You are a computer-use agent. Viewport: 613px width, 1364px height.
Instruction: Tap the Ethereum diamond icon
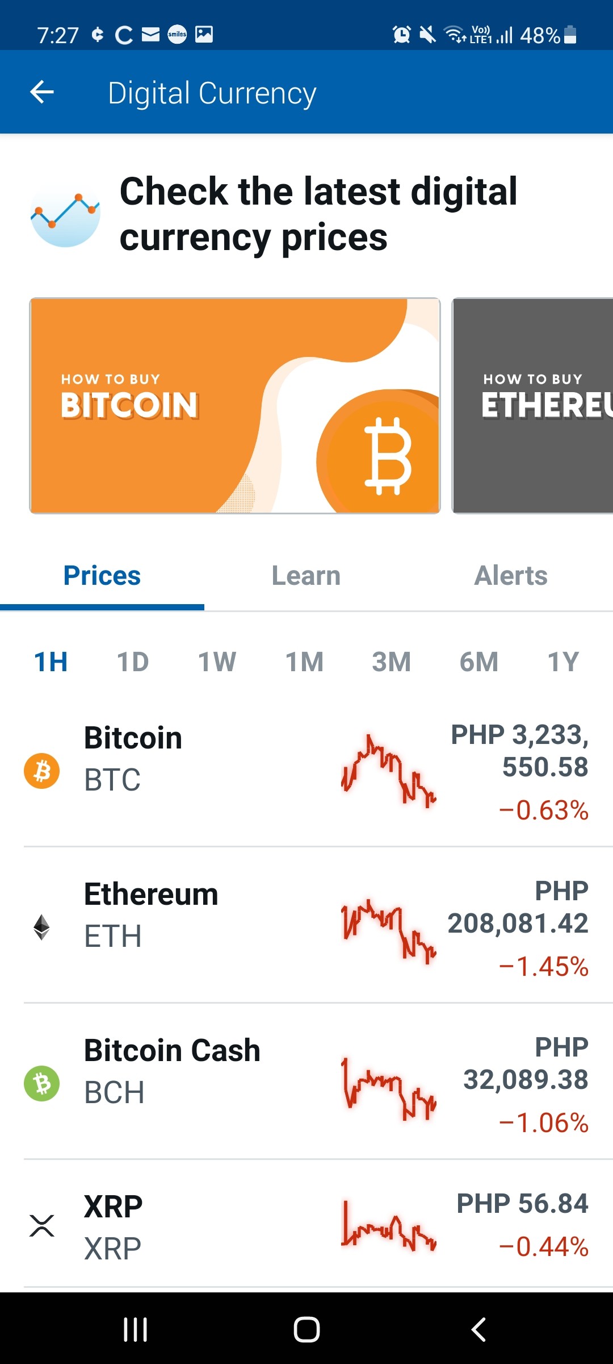click(x=41, y=927)
